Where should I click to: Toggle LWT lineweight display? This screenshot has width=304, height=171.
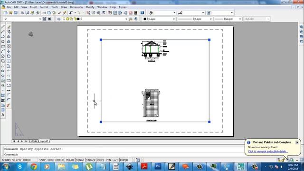coord(115,160)
